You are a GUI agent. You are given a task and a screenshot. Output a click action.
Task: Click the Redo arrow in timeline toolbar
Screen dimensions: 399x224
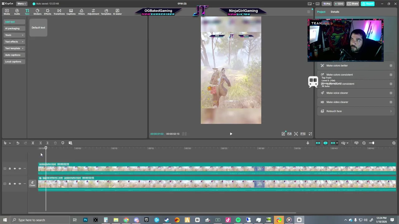[25, 143]
